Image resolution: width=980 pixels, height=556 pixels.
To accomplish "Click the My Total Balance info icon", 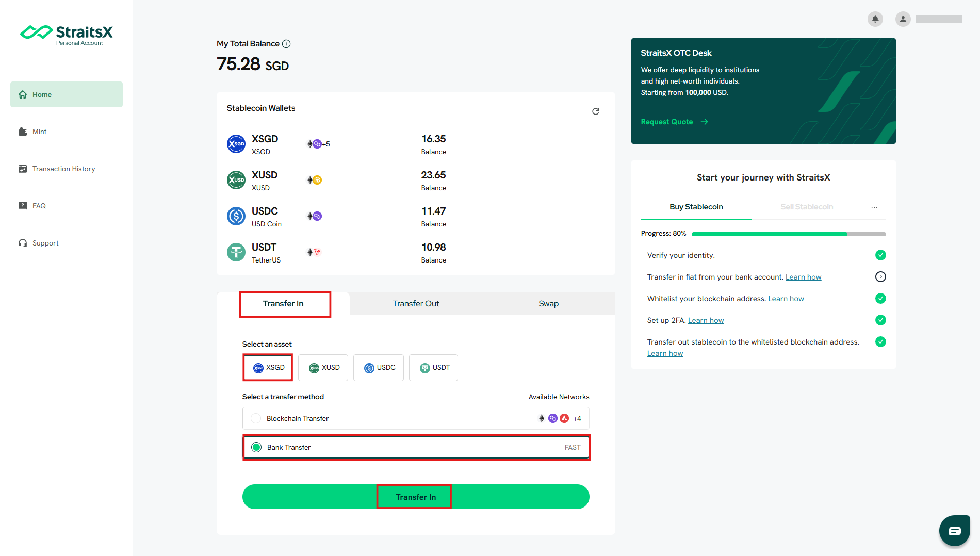I will tap(286, 44).
